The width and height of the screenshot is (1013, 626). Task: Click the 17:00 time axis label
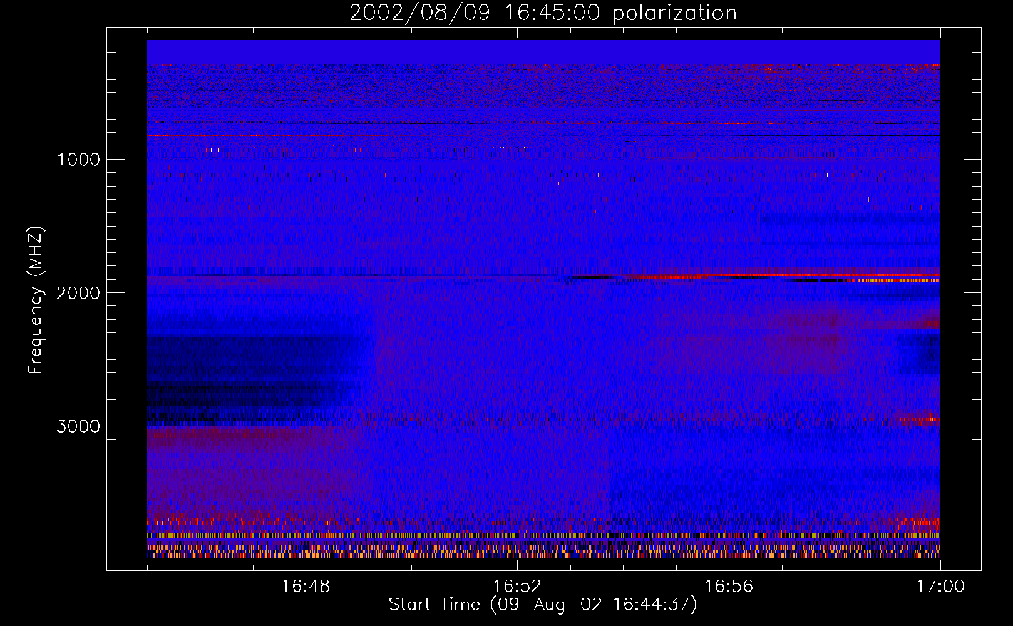[940, 587]
